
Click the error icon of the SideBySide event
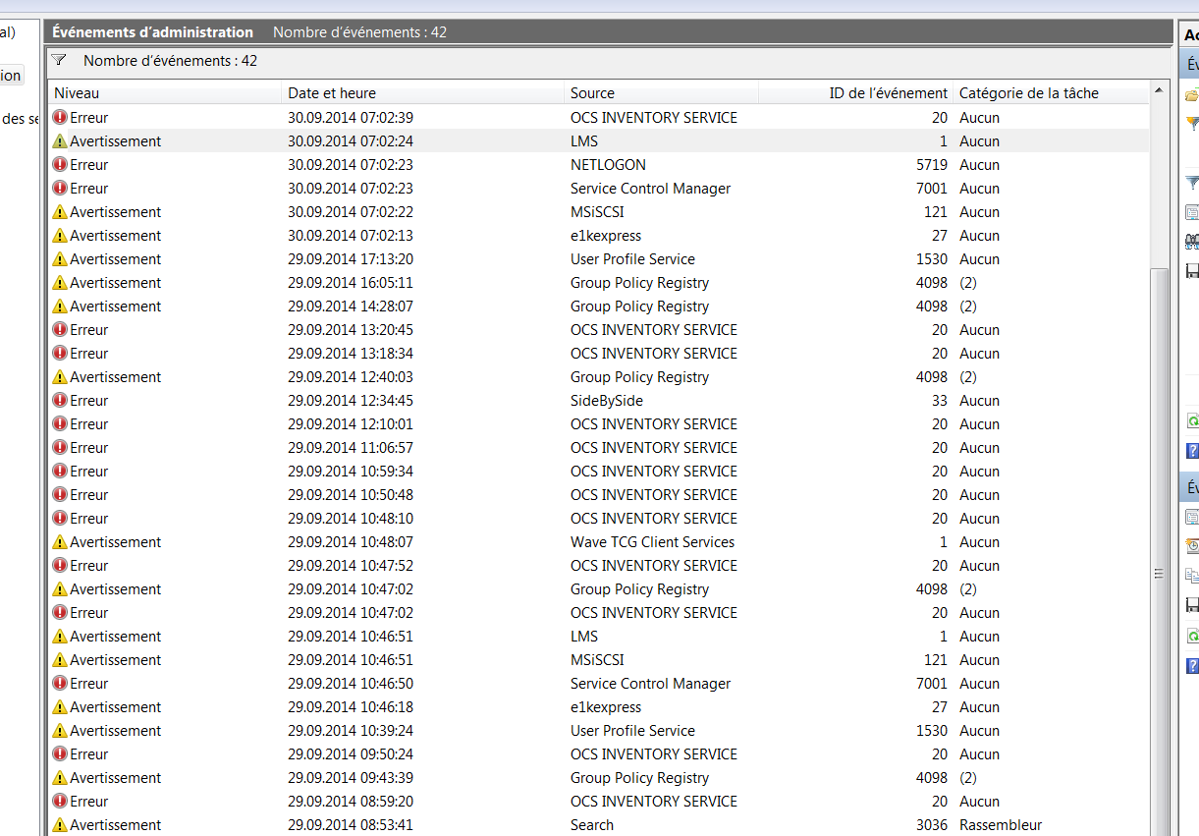coord(60,400)
